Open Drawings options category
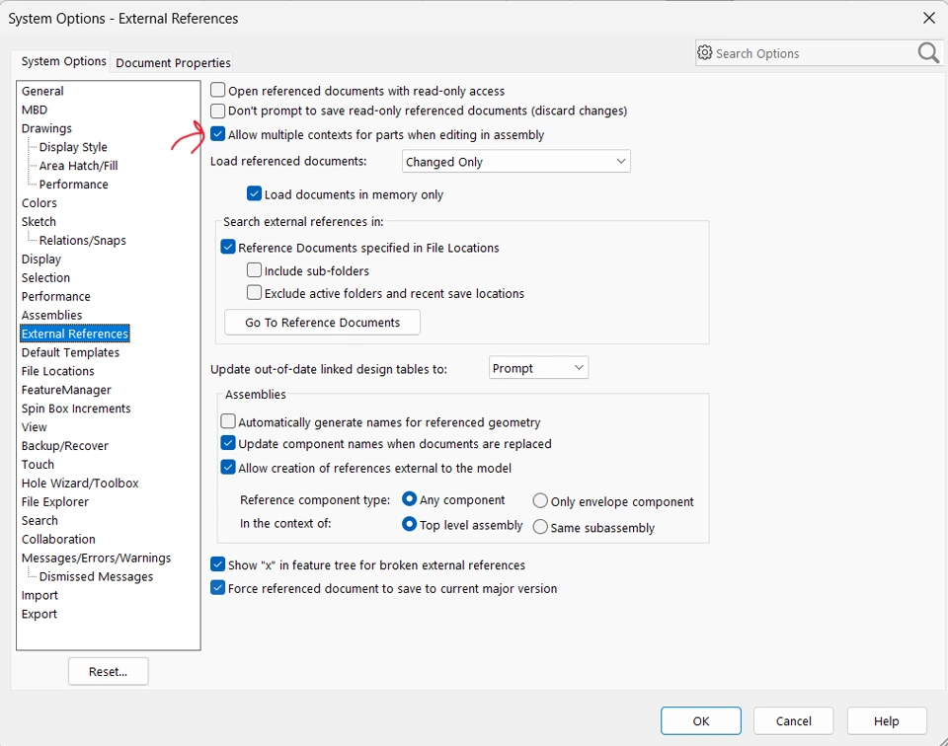 46,128
